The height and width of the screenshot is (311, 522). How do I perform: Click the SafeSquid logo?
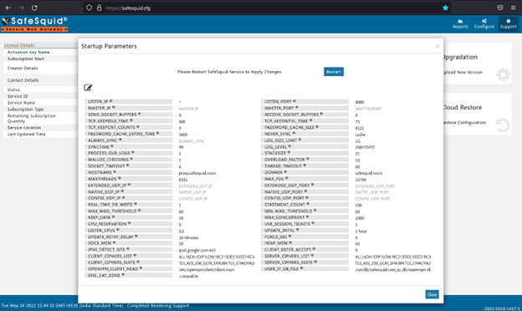point(34,24)
